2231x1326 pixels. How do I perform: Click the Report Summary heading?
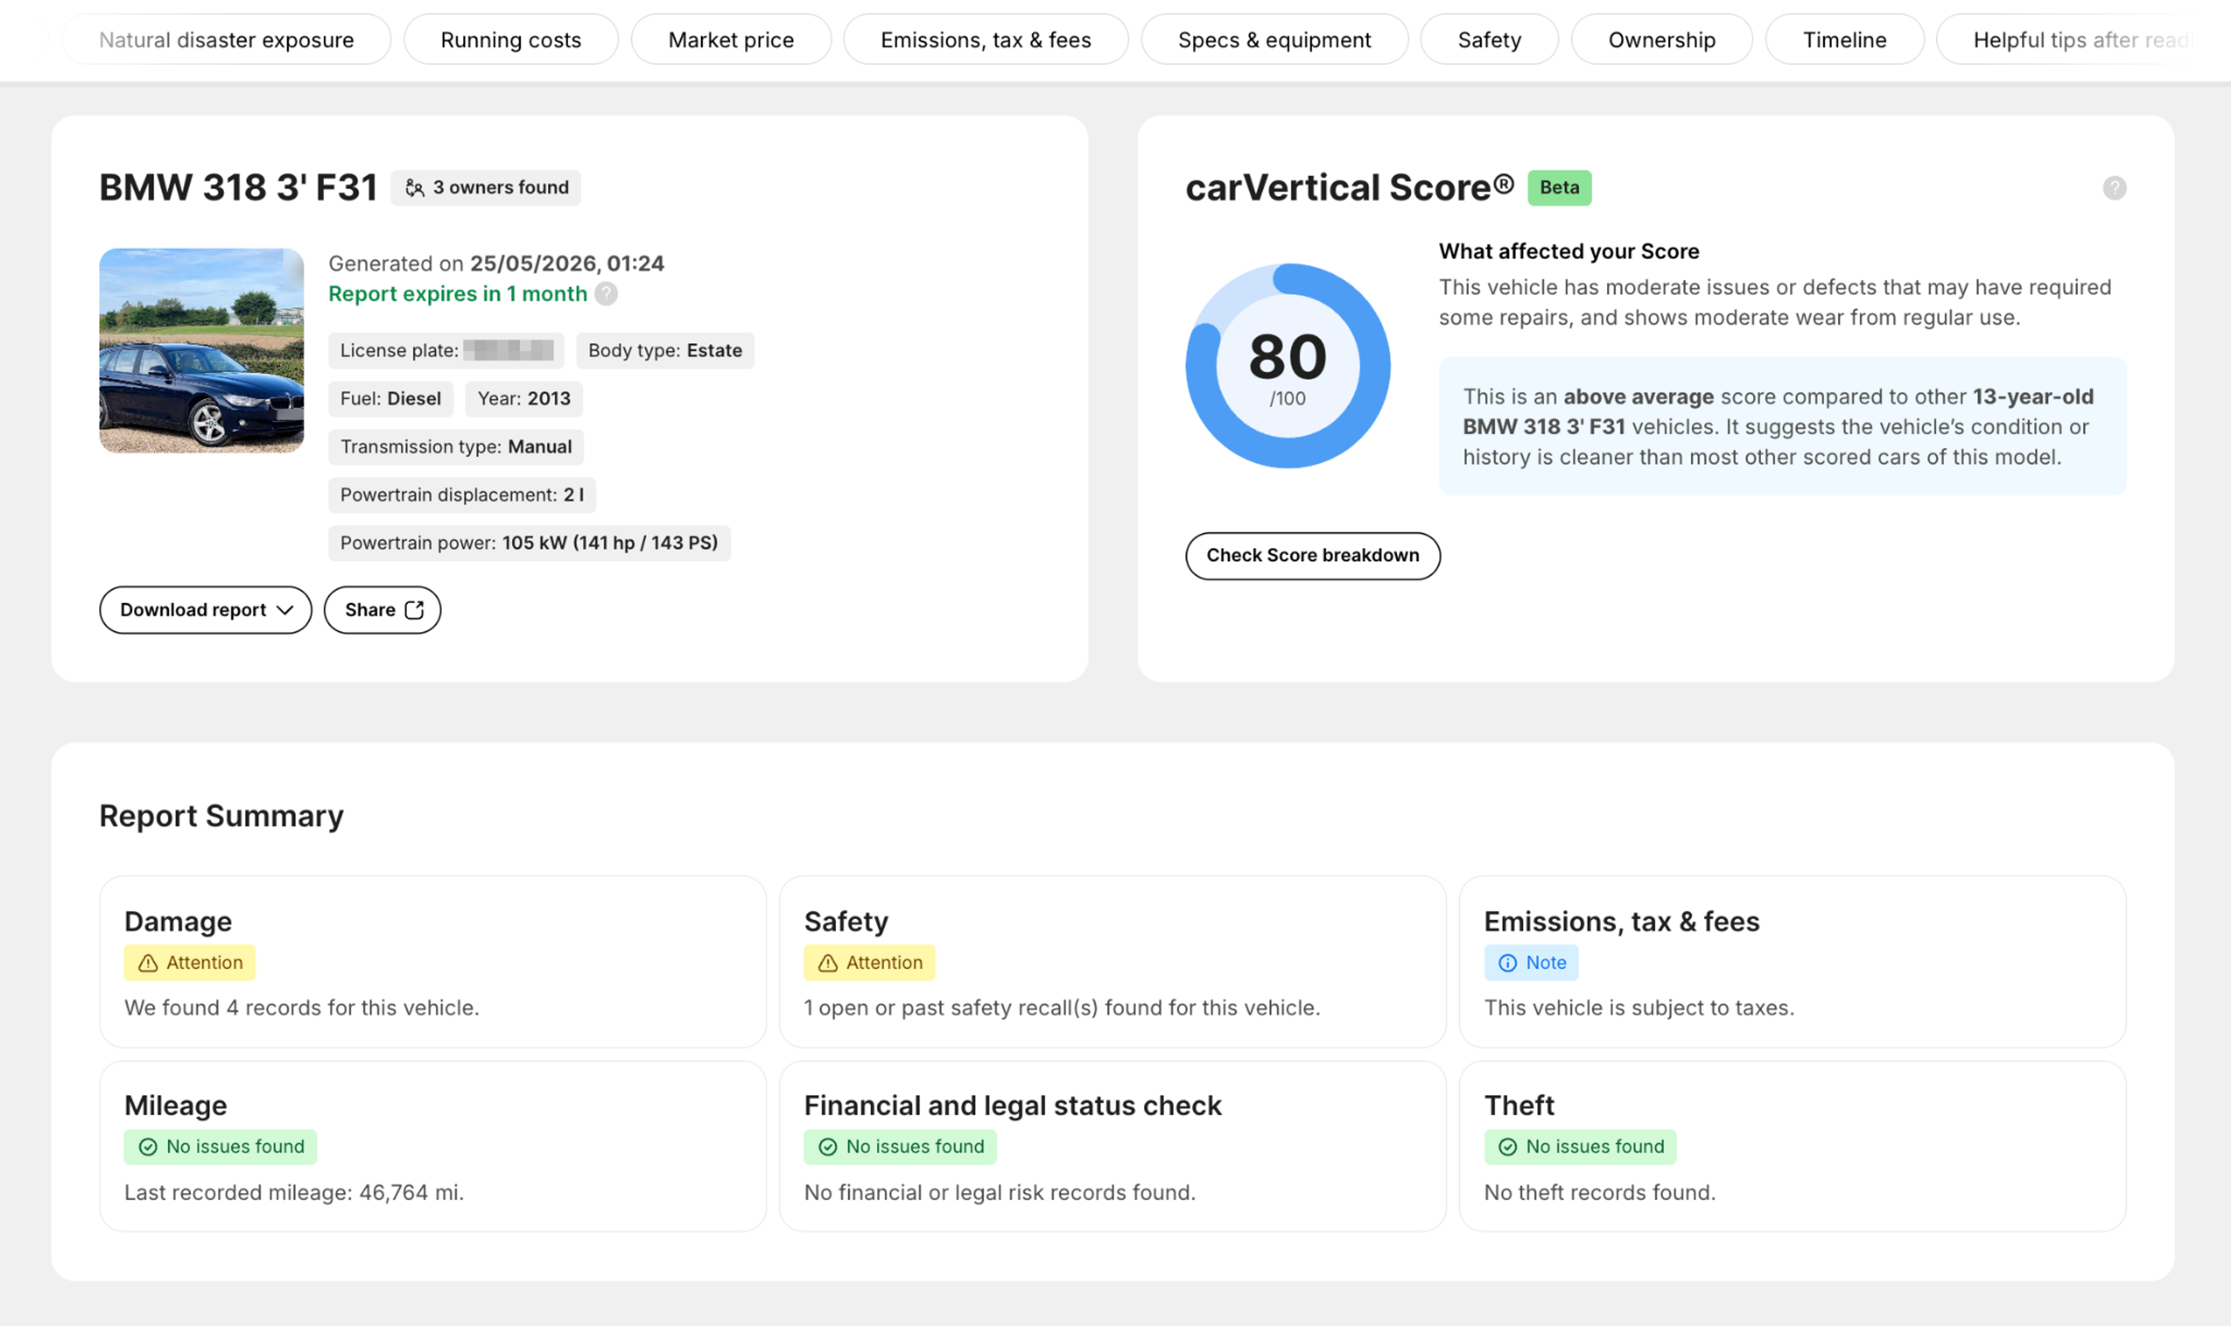[221, 816]
